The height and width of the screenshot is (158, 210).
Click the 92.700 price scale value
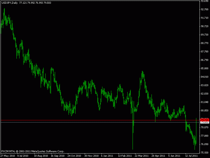coord(205,9)
